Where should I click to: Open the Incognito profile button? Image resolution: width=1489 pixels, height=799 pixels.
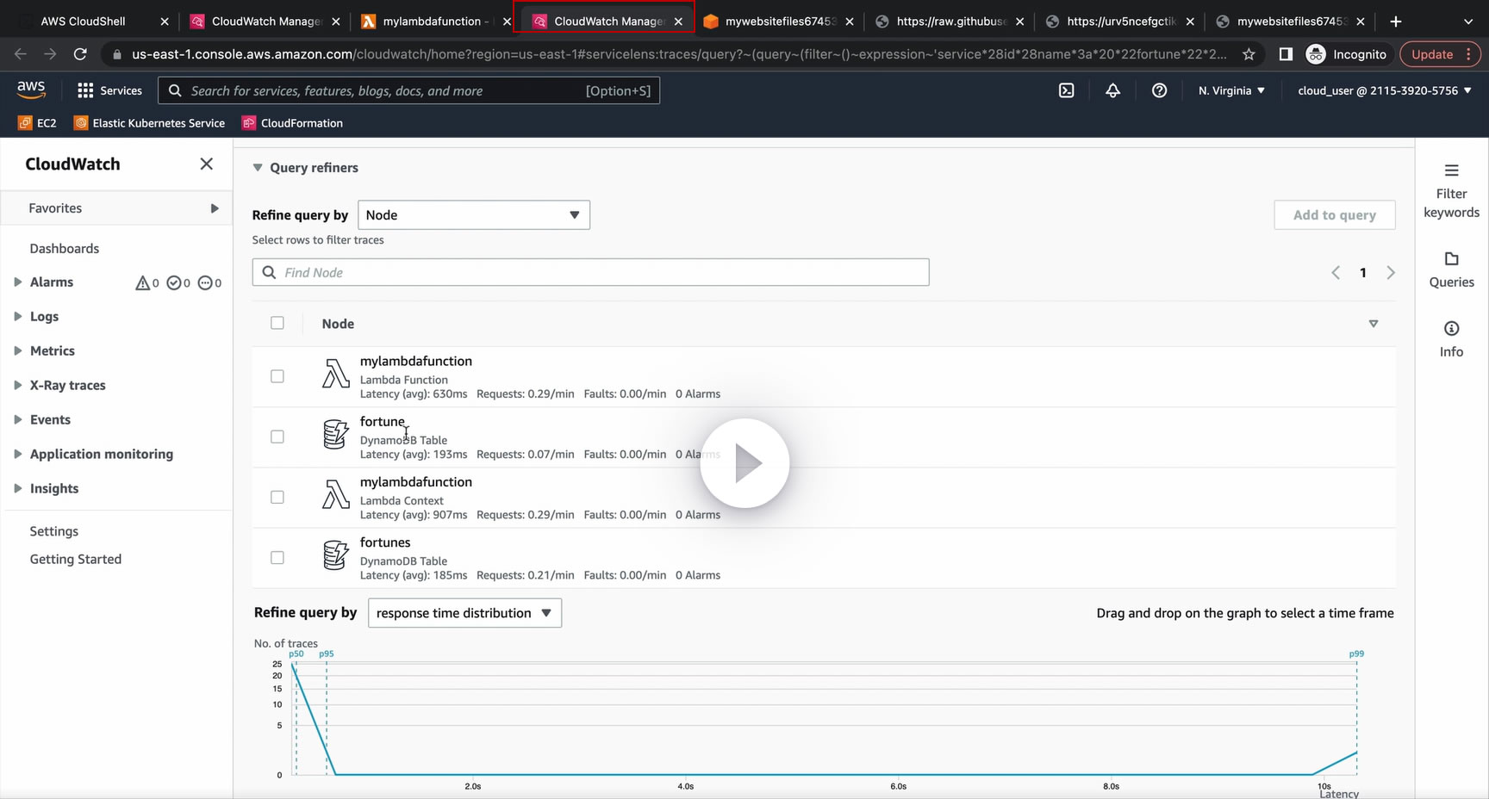click(x=1347, y=54)
